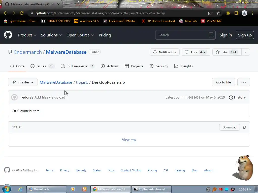Expand the Open Source menu
Viewport: 258px width, 193px height.
coord(80,35)
